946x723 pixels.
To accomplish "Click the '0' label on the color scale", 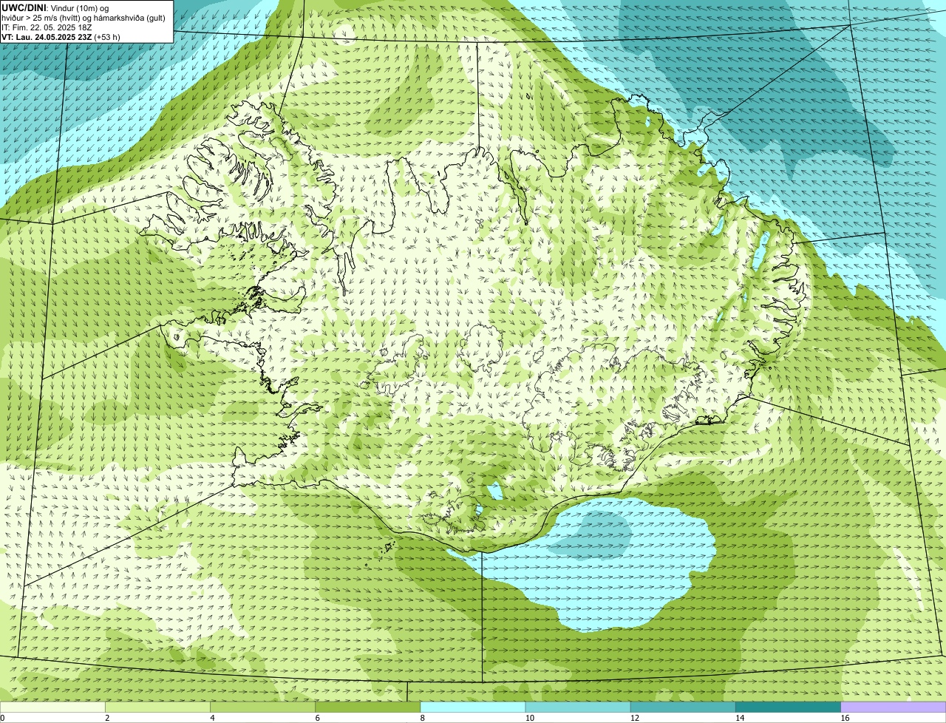I will coord(2,718).
